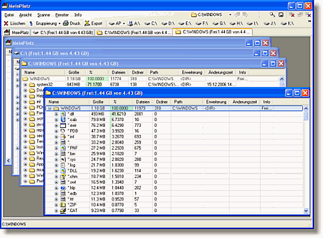The width and height of the screenshot is (323, 238).
Task: Open the Ansicht menu
Action: (25, 15)
